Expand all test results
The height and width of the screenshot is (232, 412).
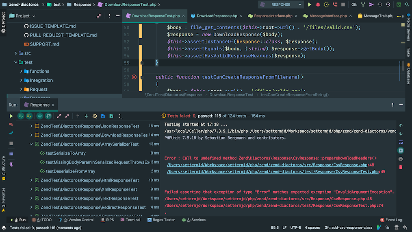(x=59, y=116)
